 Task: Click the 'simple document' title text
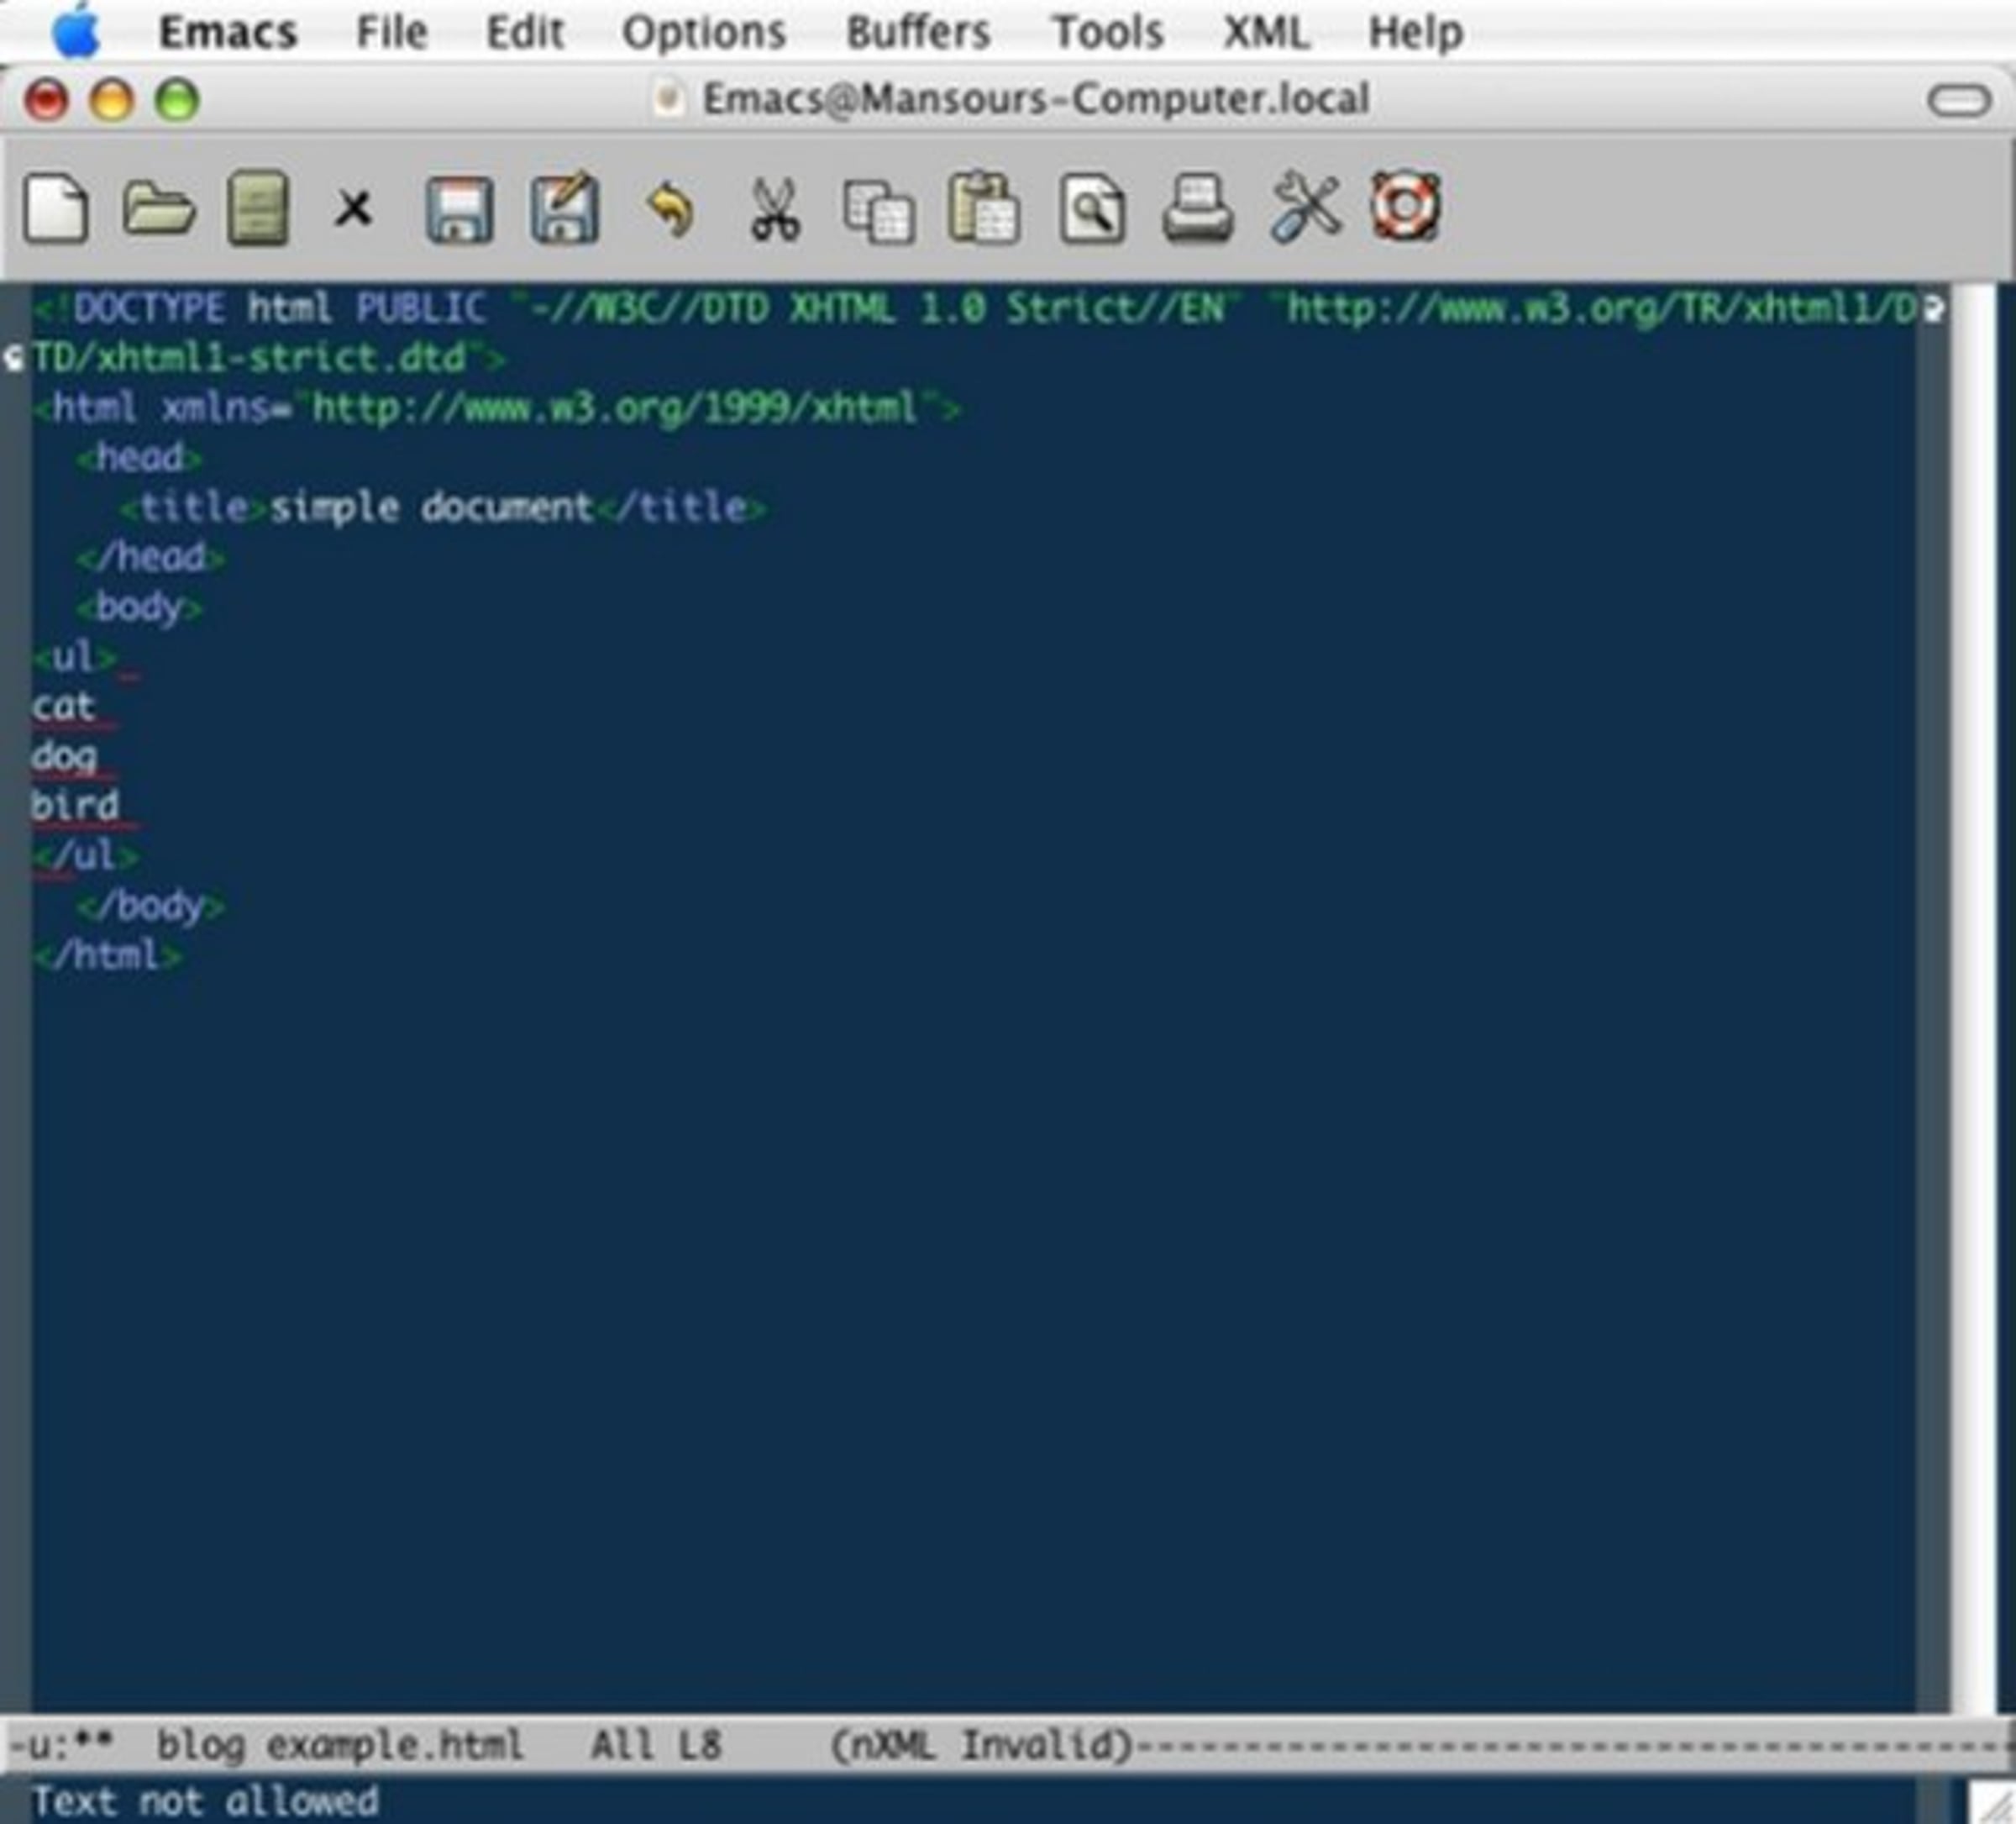(432, 508)
